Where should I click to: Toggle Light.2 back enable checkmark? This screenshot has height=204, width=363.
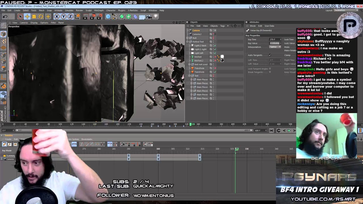coord(215,46)
